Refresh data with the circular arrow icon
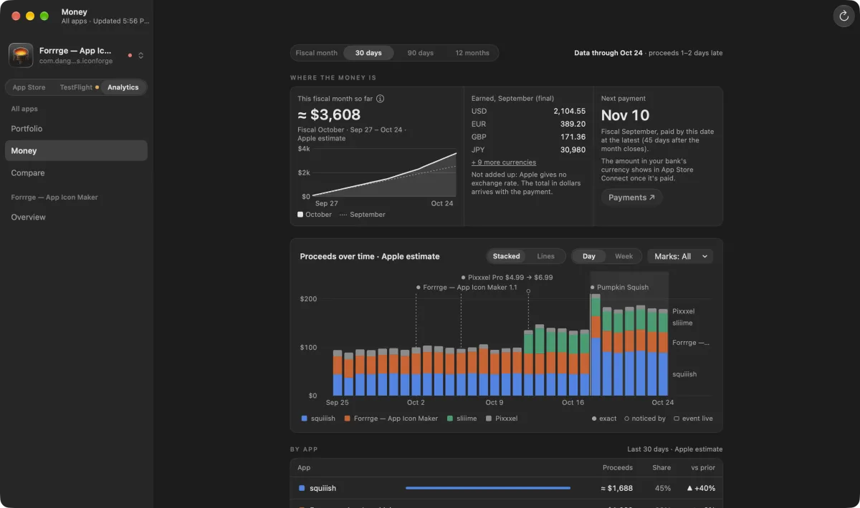The height and width of the screenshot is (508, 860). pyautogui.click(x=844, y=16)
